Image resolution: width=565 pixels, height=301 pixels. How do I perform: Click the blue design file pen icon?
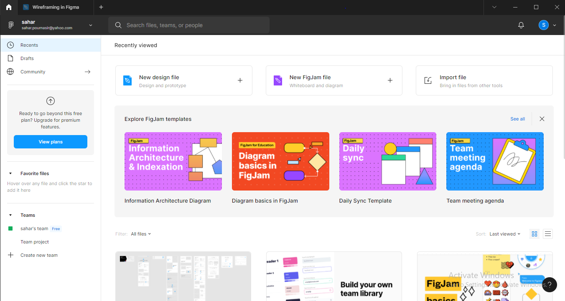click(x=127, y=80)
